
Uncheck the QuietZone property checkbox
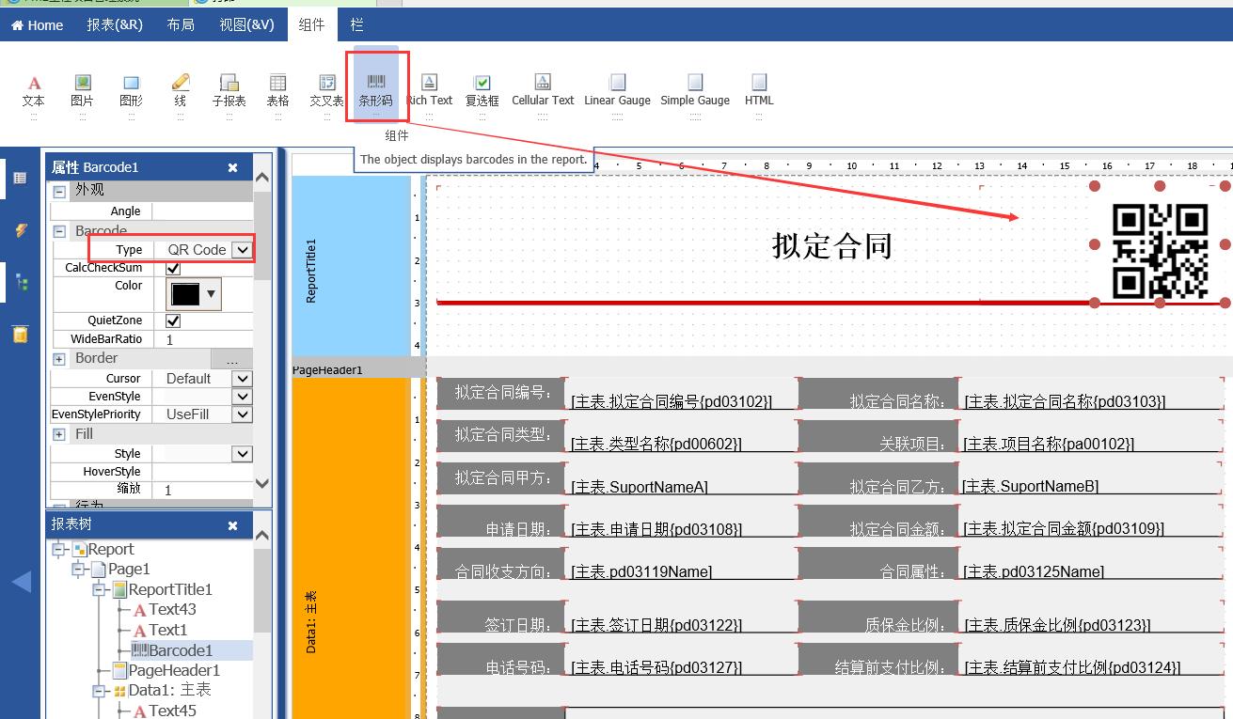pos(173,320)
